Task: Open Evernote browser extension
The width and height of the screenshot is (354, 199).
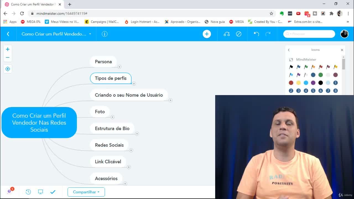Action: point(282,13)
